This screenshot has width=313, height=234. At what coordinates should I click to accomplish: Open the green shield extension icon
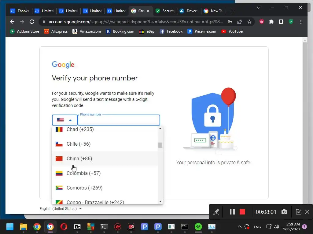pyautogui.click(x=291, y=22)
